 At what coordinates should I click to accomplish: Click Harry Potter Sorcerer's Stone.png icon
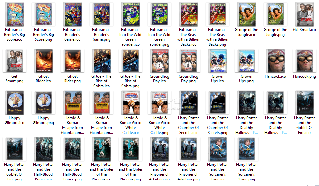click(x=246, y=149)
